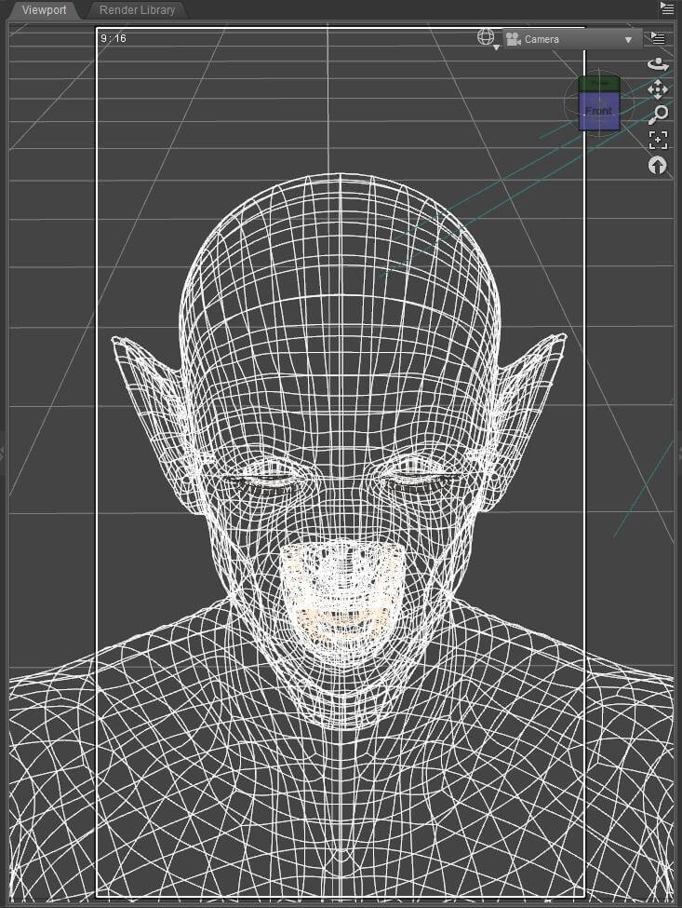Switch to the Viewport tab
The width and height of the screenshot is (682, 908).
pos(44,10)
